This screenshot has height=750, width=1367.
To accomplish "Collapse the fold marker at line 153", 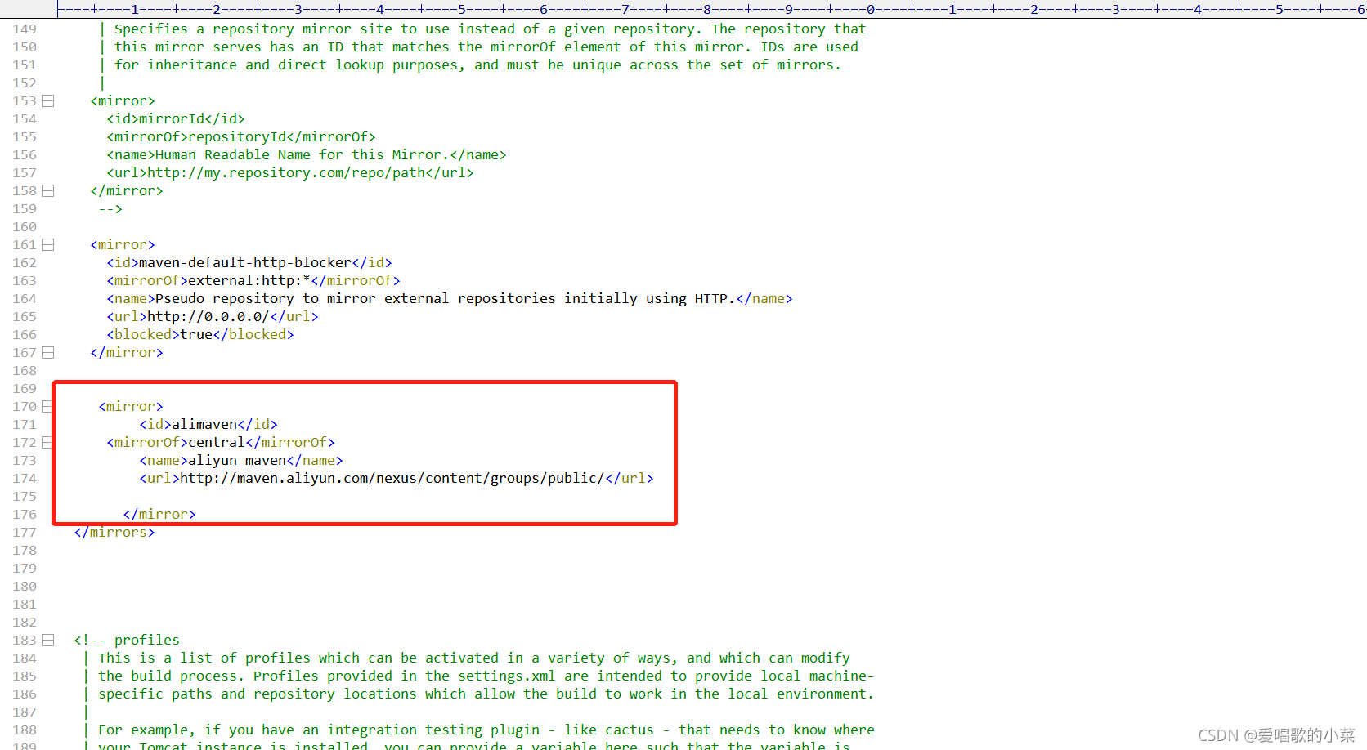I will click(x=47, y=101).
